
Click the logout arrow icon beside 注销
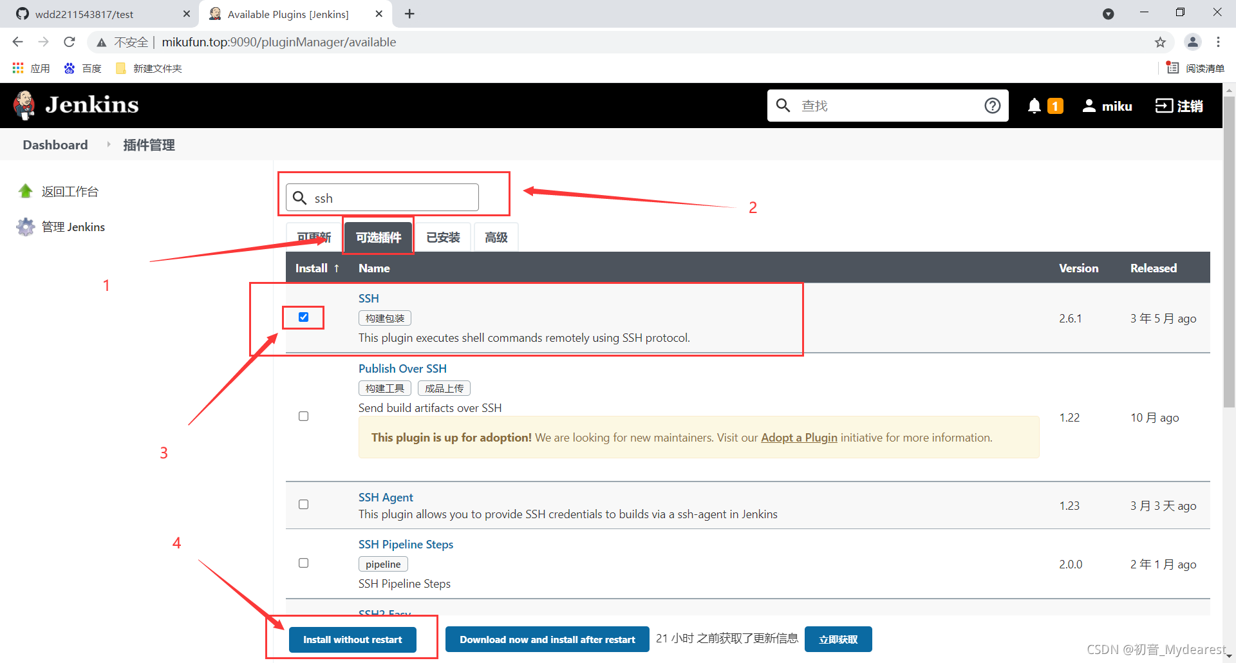(x=1164, y=106)
